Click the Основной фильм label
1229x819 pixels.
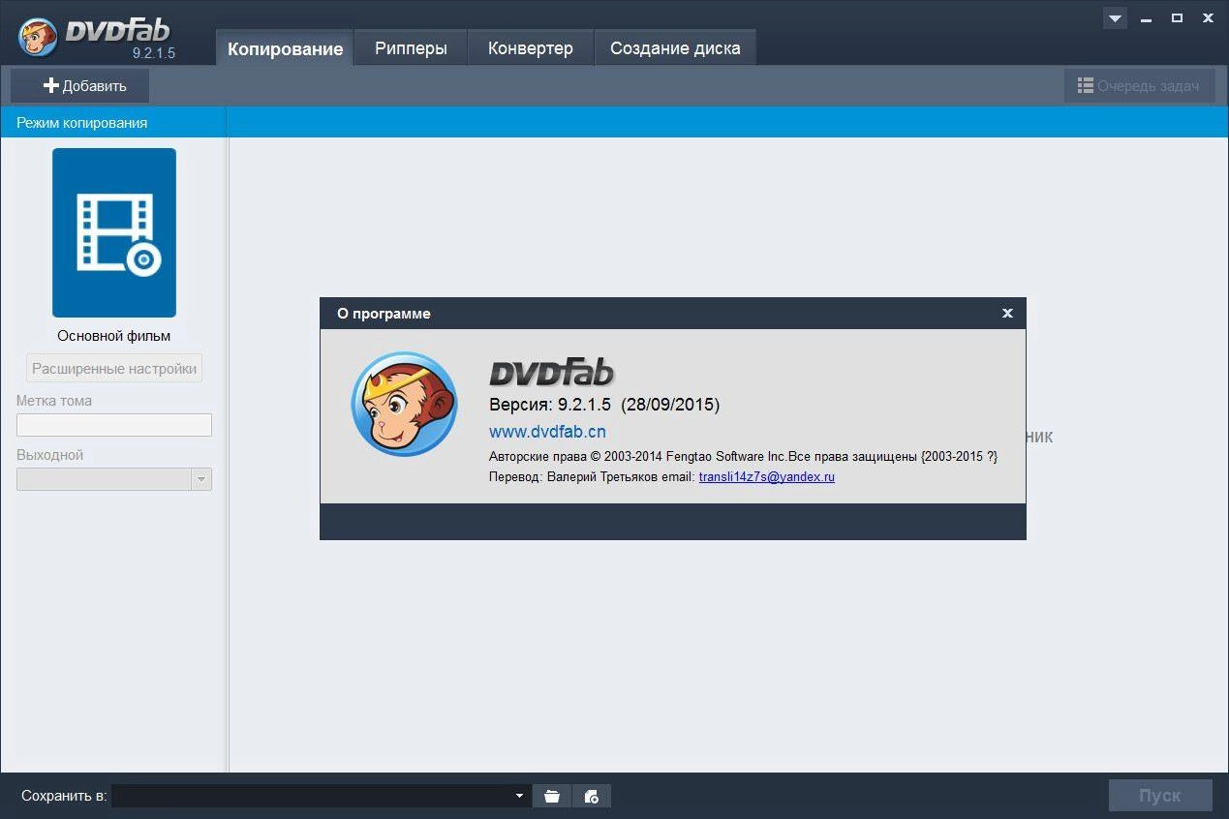(114, 336)
